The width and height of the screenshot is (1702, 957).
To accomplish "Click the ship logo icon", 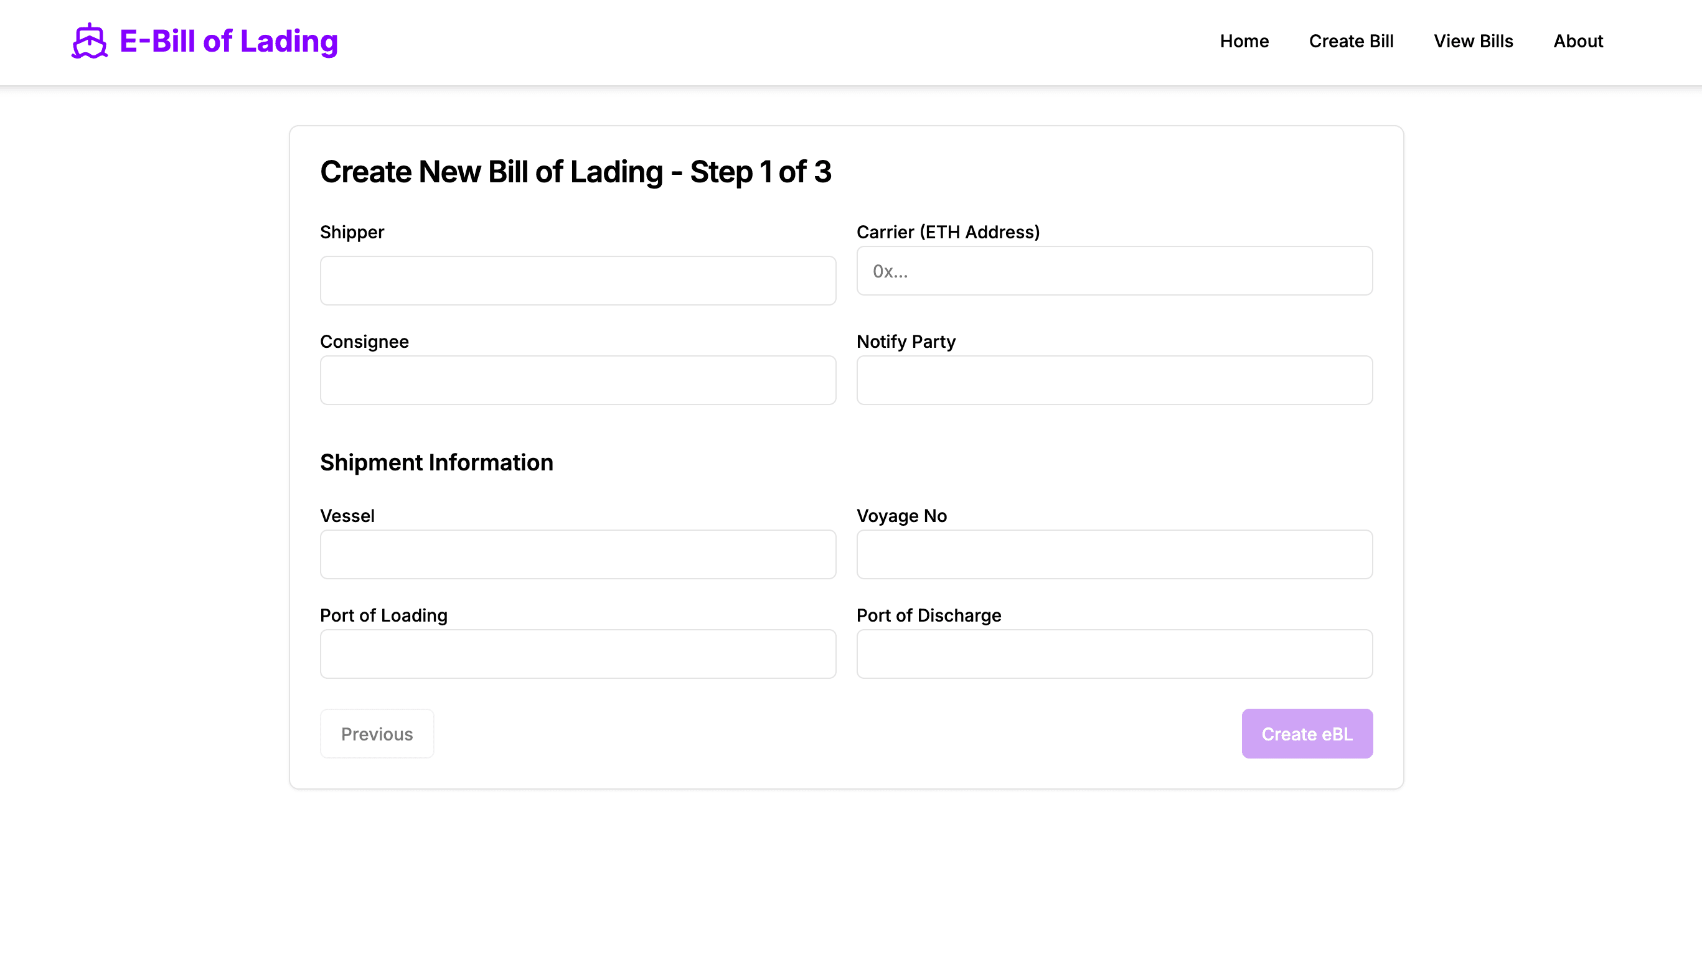I will (89, 41).
